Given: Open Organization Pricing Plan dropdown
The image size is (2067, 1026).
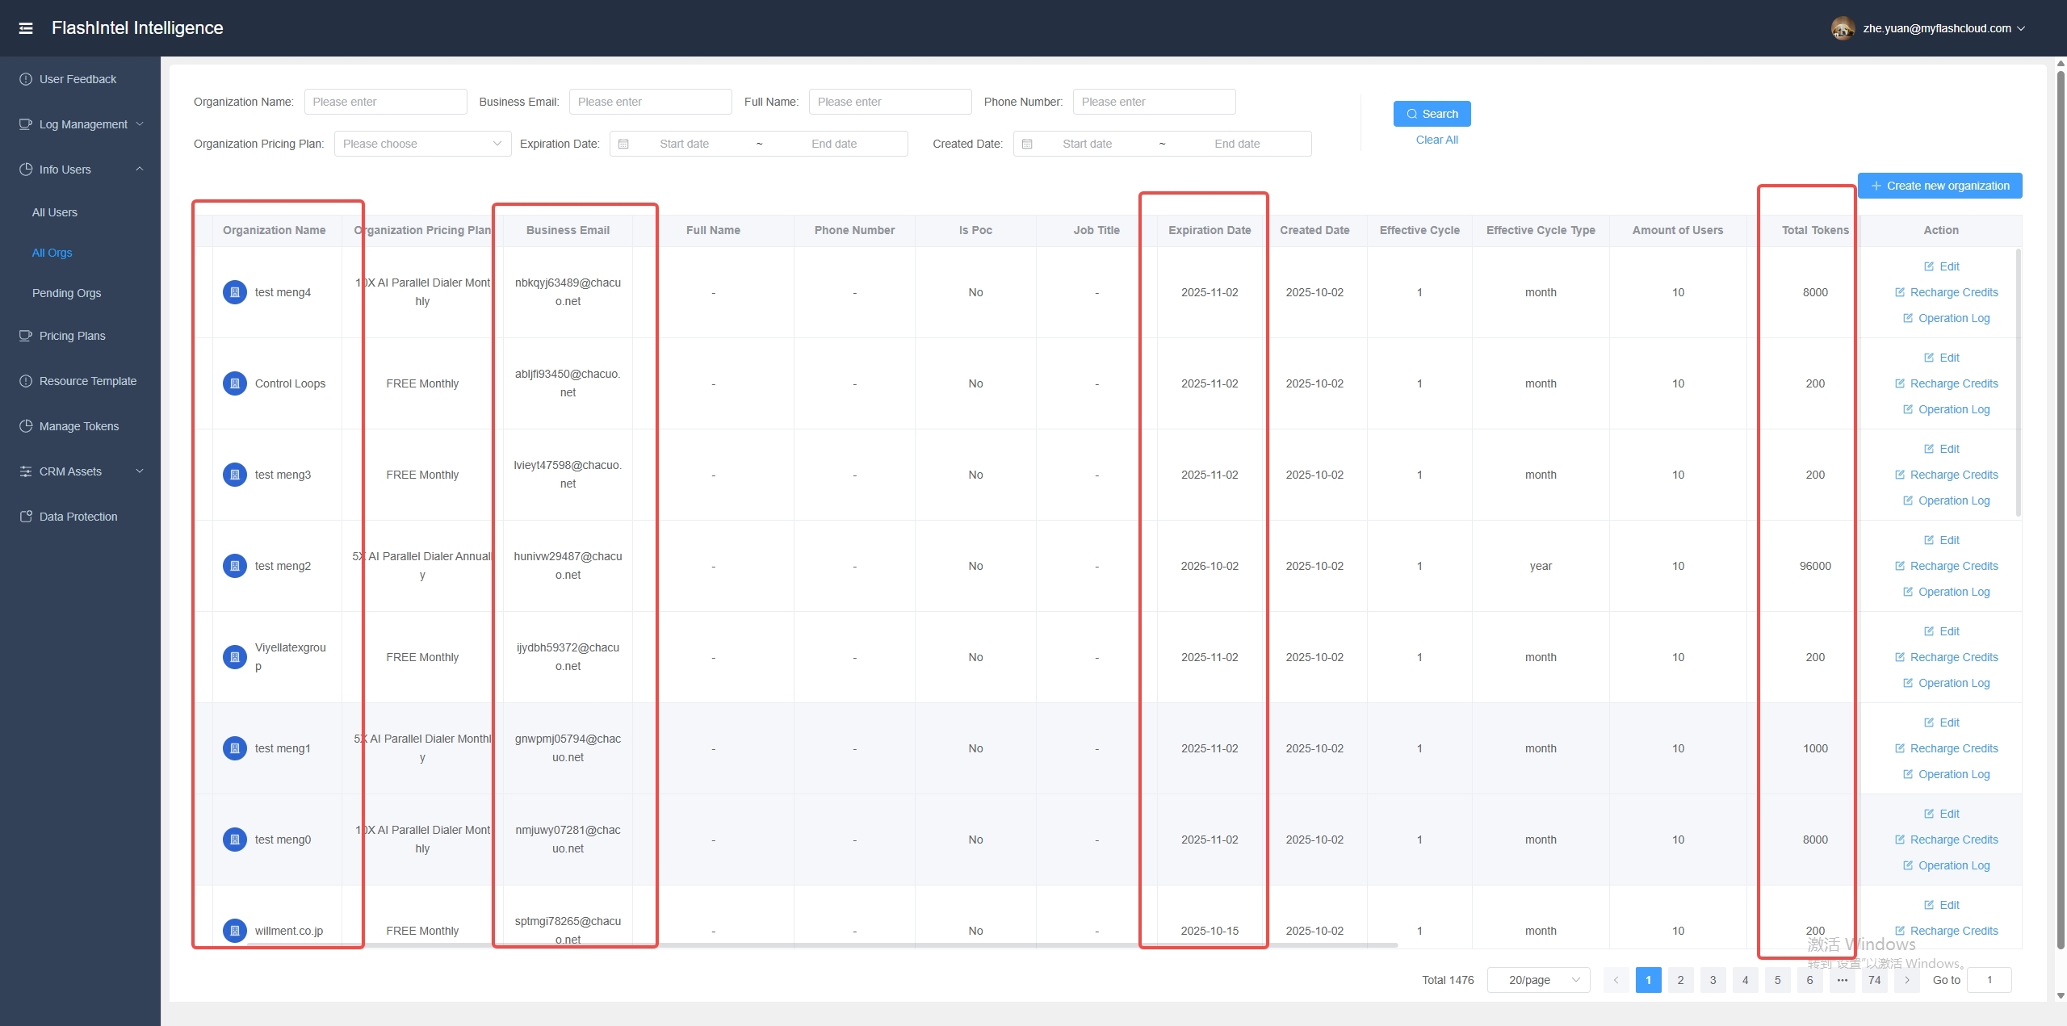Looking at the screenshot, I should [x=422, y=144].
